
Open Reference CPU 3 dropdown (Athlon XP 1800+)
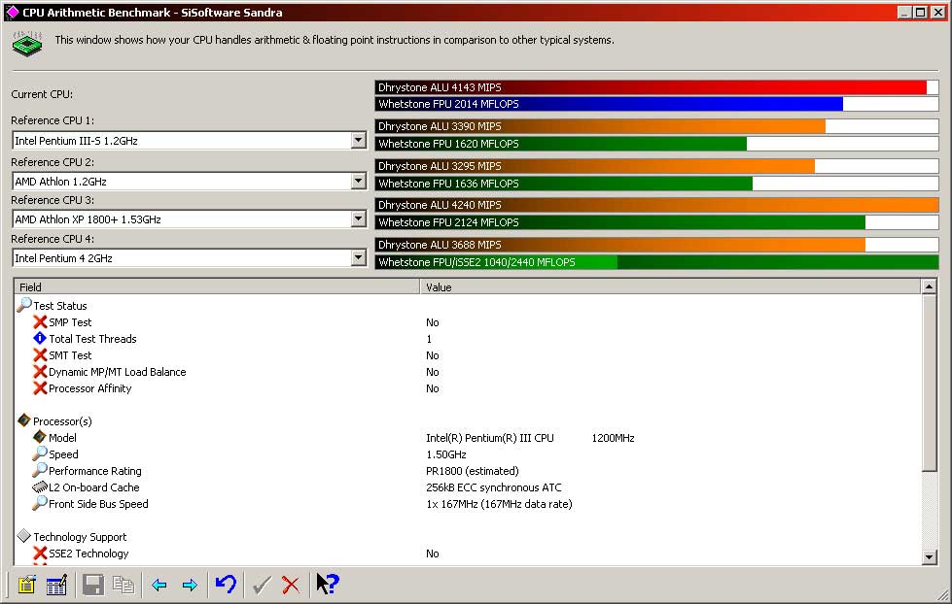click(x=358, y=218)
